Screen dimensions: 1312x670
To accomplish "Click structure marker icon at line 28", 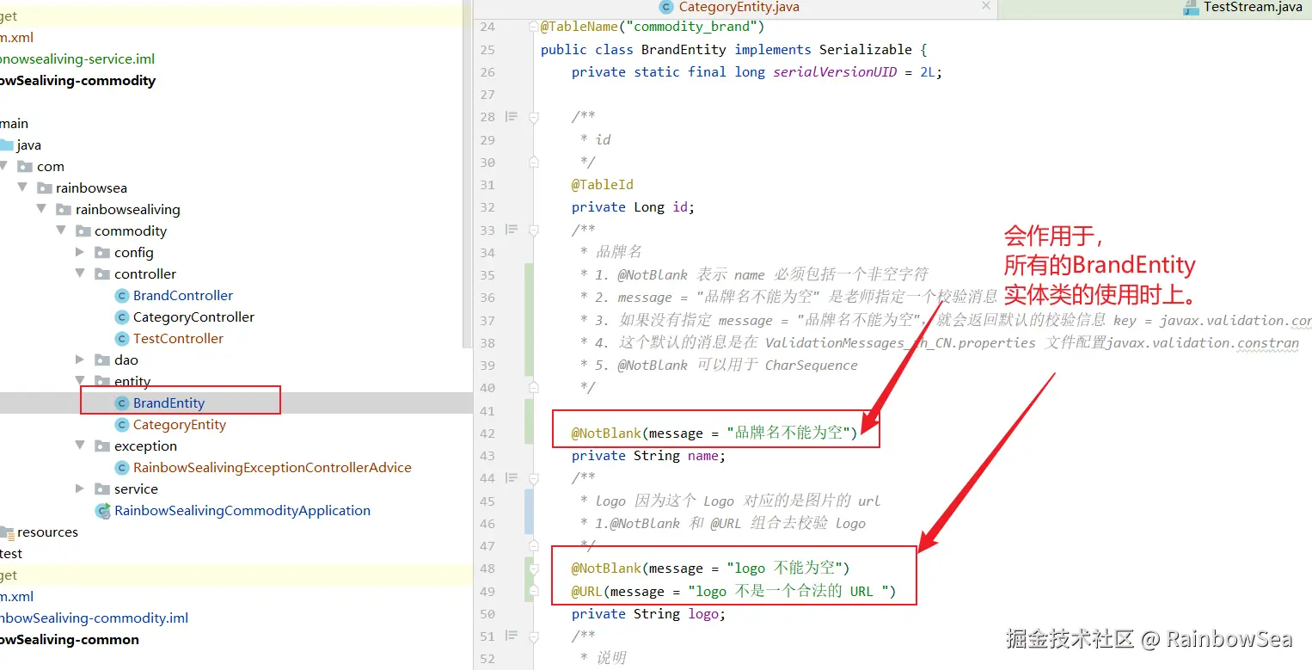I will tap(512, 116).
